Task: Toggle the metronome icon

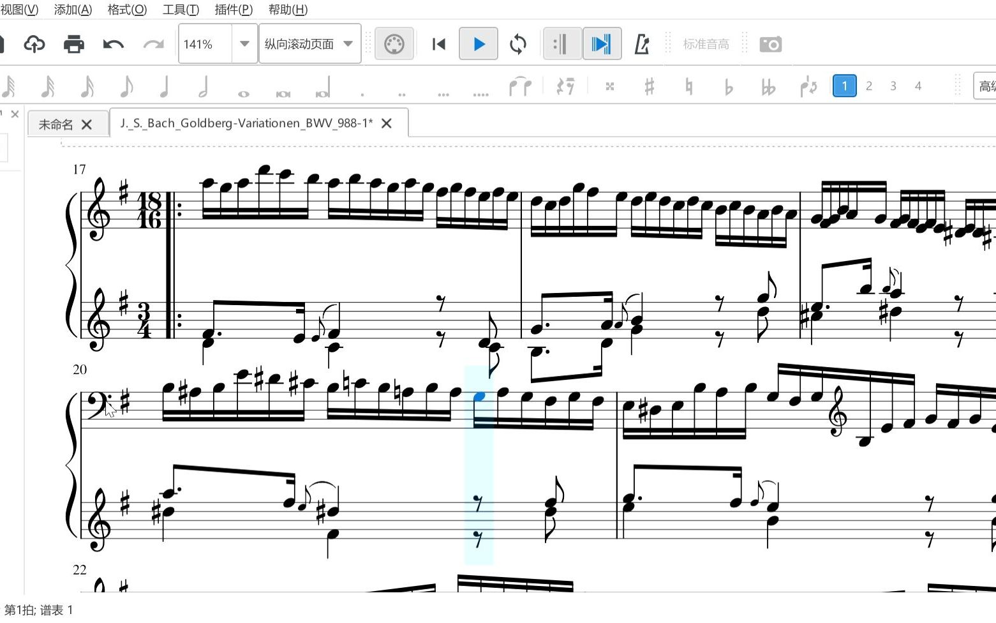Action: (642, 44)
